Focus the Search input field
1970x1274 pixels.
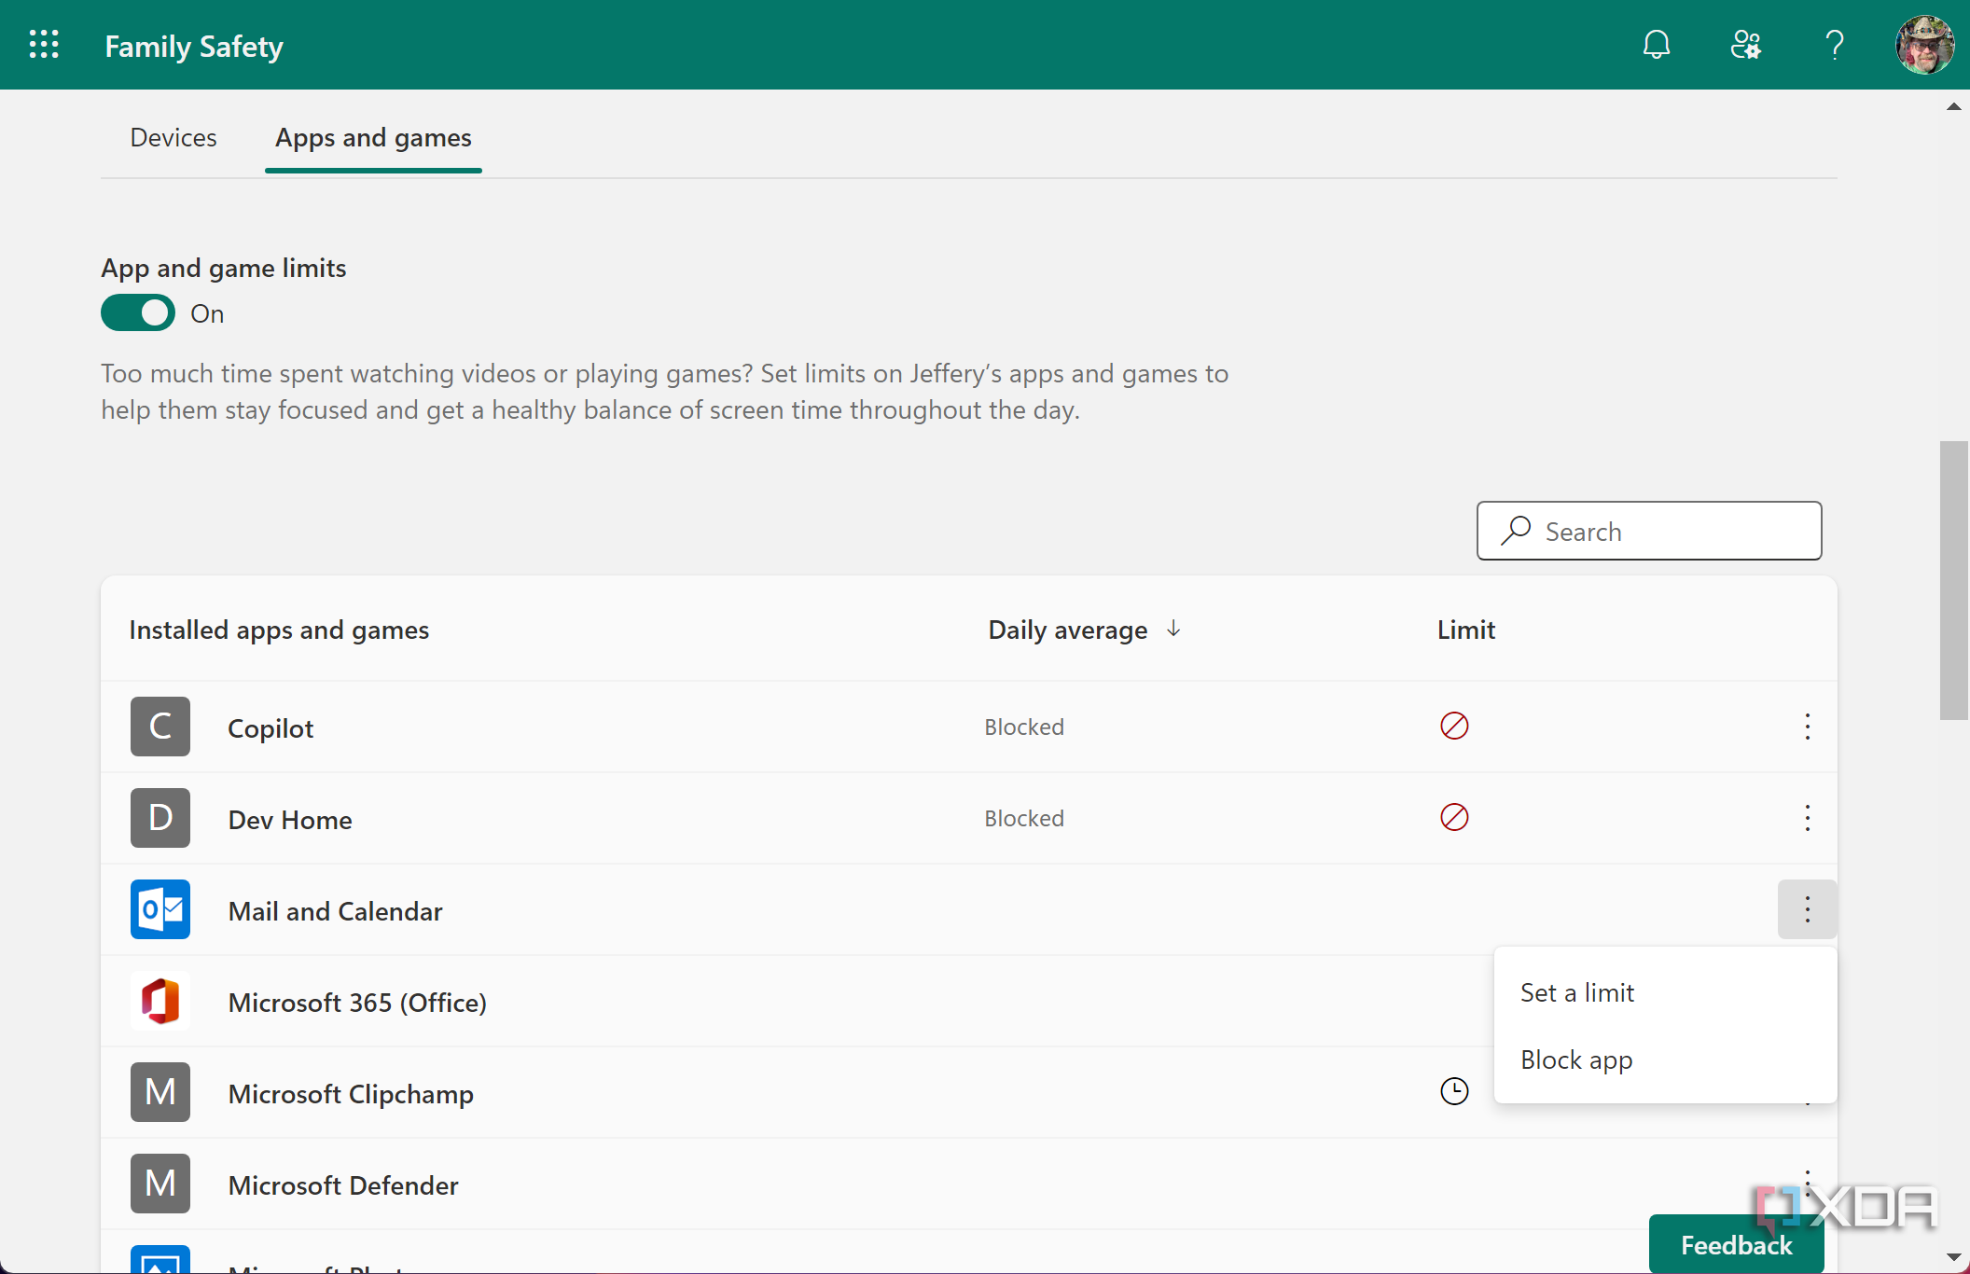pos(1649,531)
